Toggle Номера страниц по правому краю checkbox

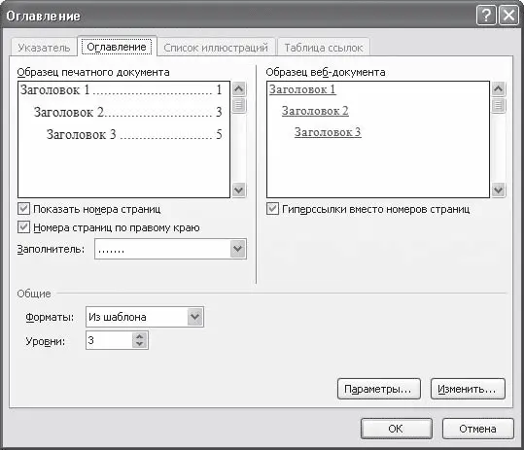pos(23,227)
